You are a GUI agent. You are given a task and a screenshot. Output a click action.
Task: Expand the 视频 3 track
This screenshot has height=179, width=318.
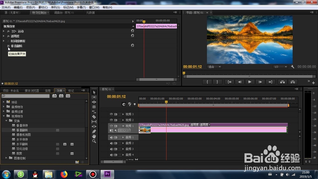123,114
